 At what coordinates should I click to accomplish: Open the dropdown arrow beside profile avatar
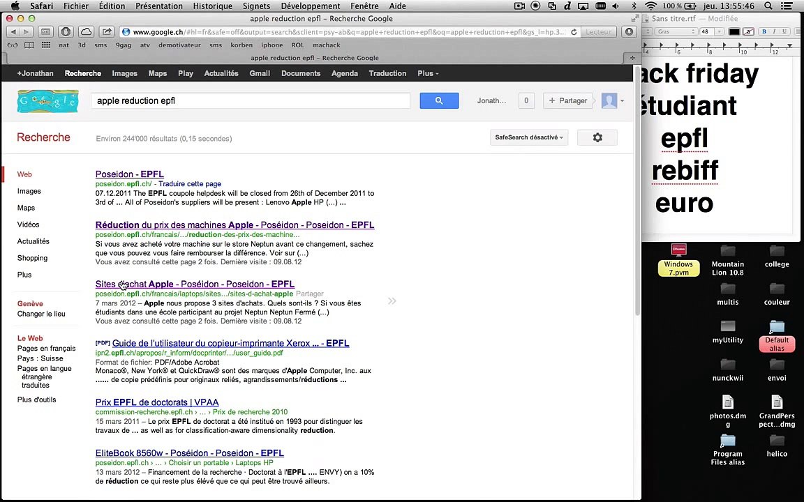coord(622,101)
